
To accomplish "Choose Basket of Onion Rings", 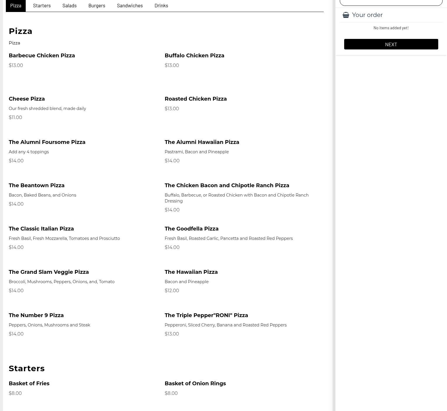I will [x=195, y=384].
